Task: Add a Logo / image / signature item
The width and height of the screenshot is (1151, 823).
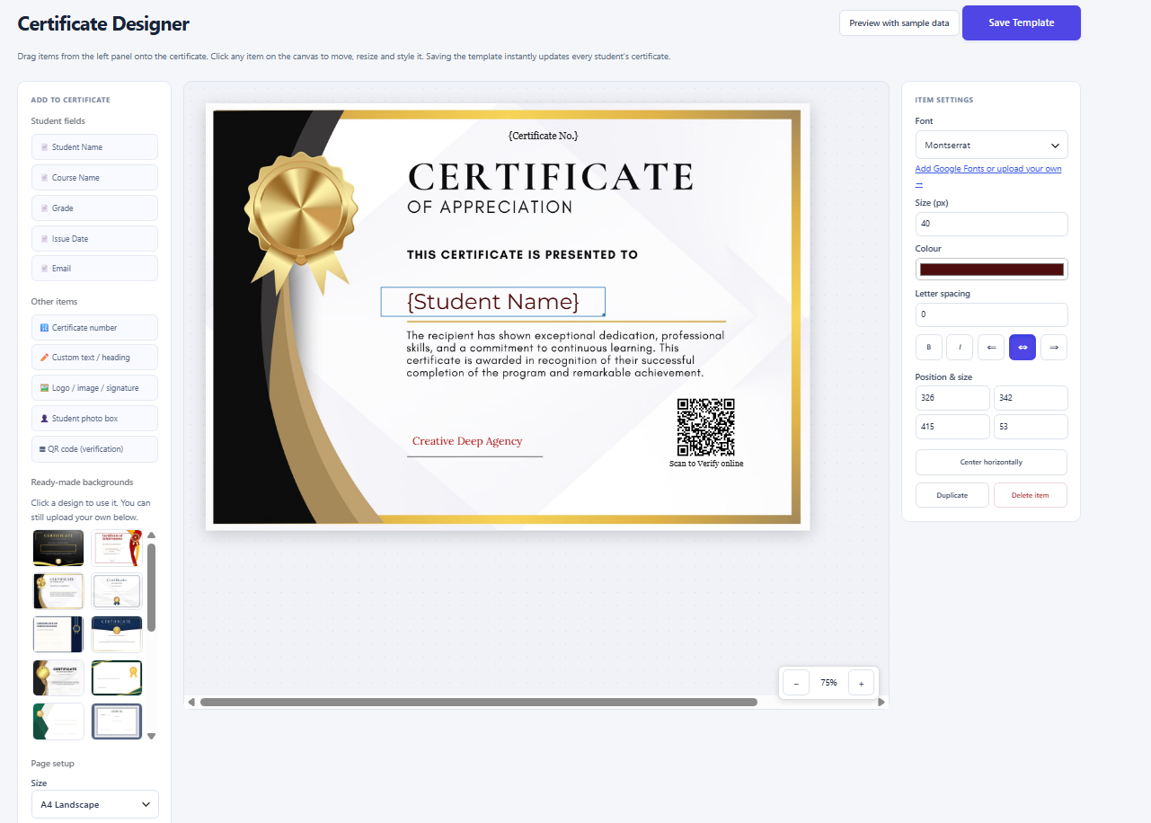Action: pos(94,388)
